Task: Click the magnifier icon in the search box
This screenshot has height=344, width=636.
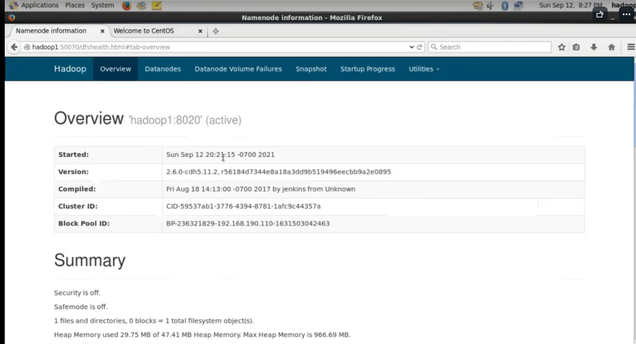Action: tap(433, 47)
